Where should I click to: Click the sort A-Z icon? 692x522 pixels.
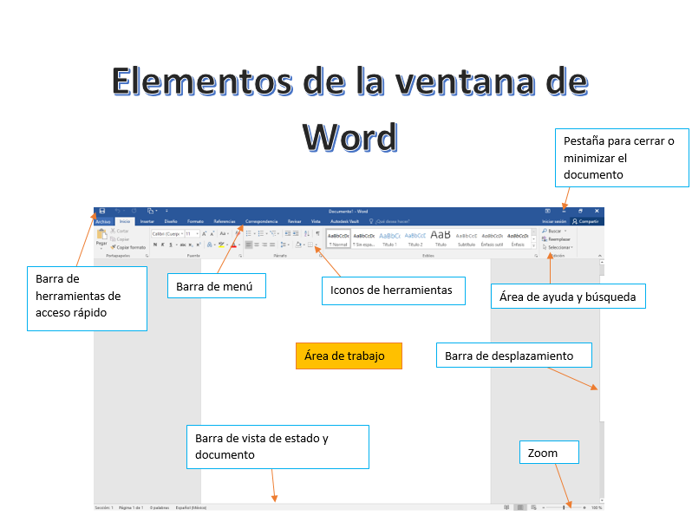coord(307,233)
